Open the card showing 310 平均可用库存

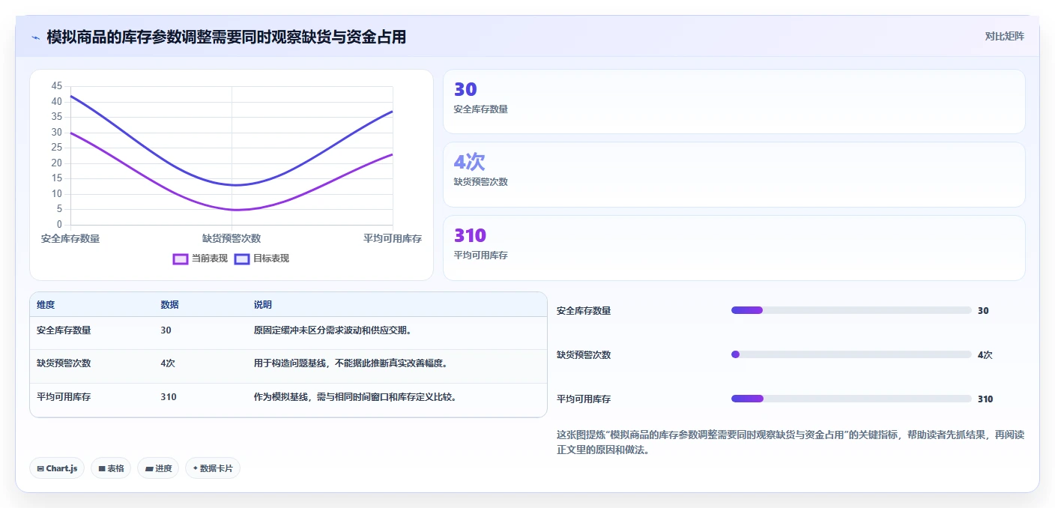click(x=734, y=248)
